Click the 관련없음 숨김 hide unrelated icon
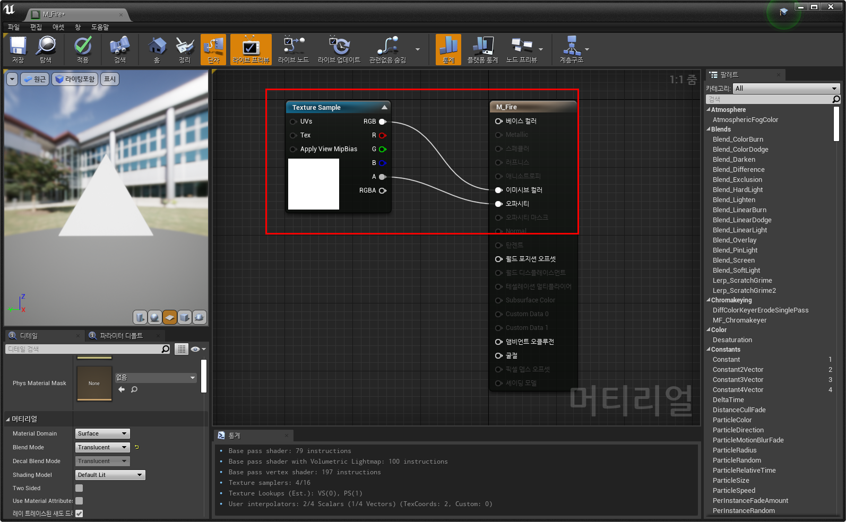The image size is (846, 522). tap(388, 46)
